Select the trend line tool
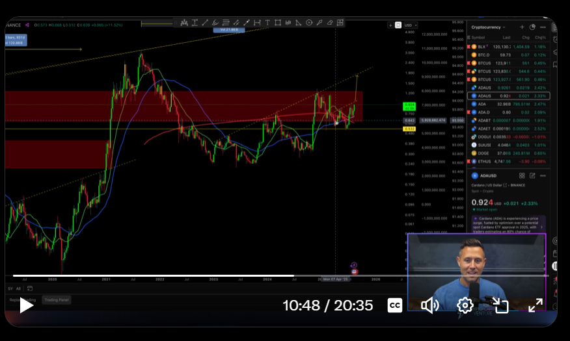Image resolution: width=570 pixels, height=341 pixels. [x=205, y=23]
